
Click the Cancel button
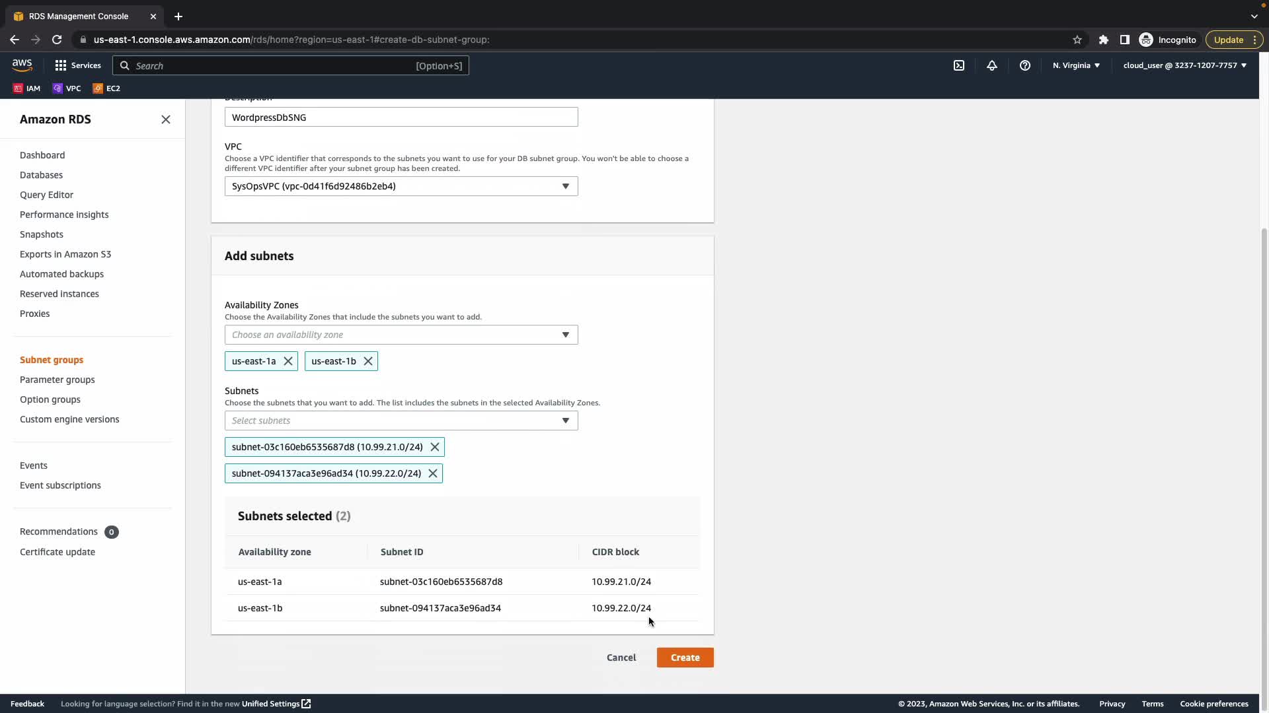621,658
